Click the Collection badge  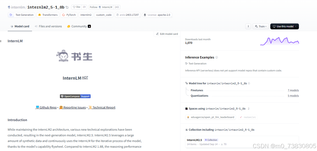coord(211,140)
